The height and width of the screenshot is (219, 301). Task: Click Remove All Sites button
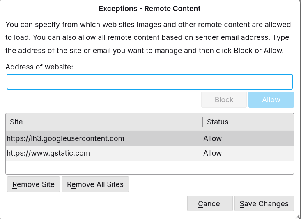click(x=95, y=184)
